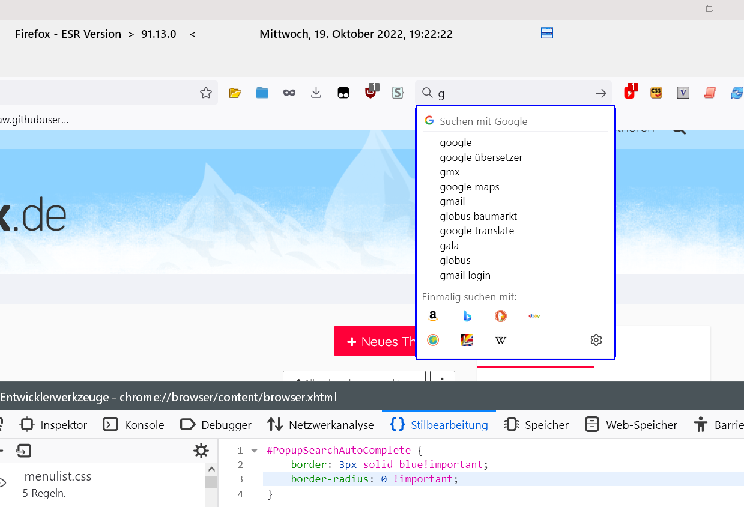Click the V validator toolbar icon
Image resolution: width=744 pixels, height=507 pixels.
coord(683,93)
